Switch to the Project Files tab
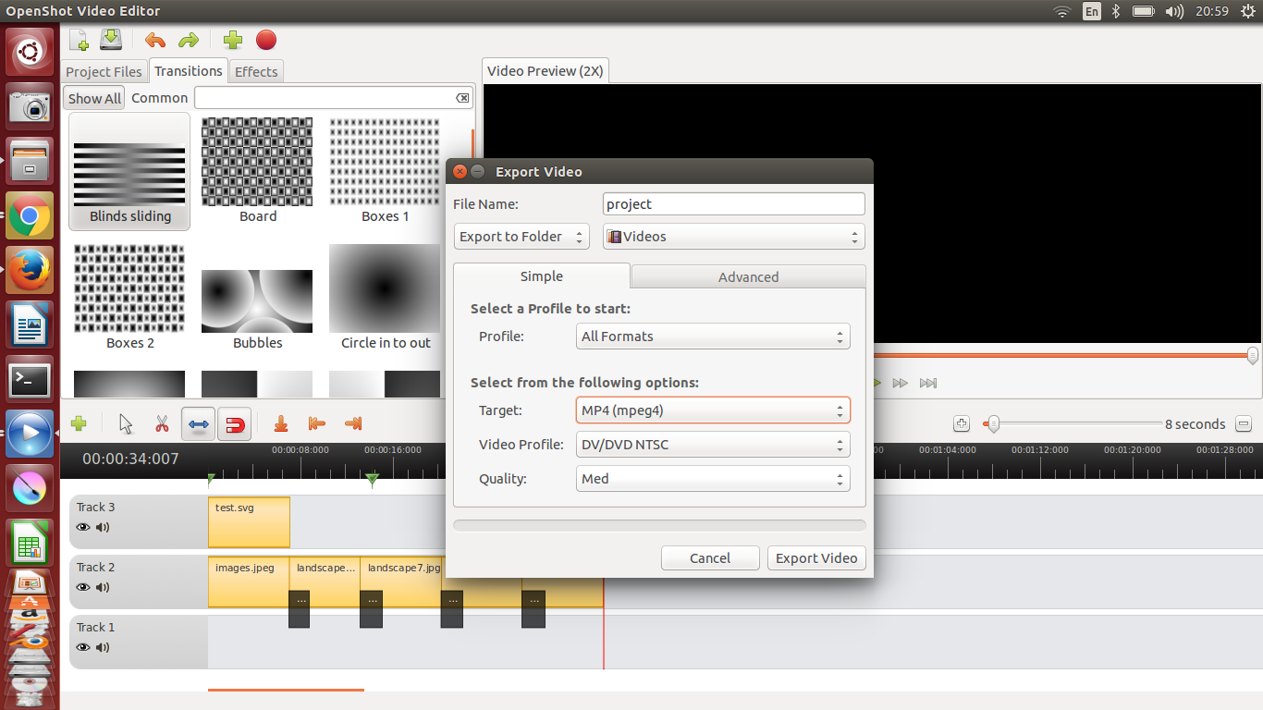Viewport: 1263px width, 710px height. tap(104, 72)
